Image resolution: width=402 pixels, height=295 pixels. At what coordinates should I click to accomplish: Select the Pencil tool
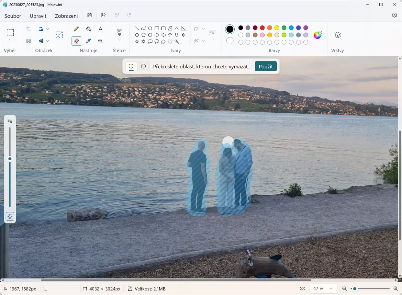[76, 29]
